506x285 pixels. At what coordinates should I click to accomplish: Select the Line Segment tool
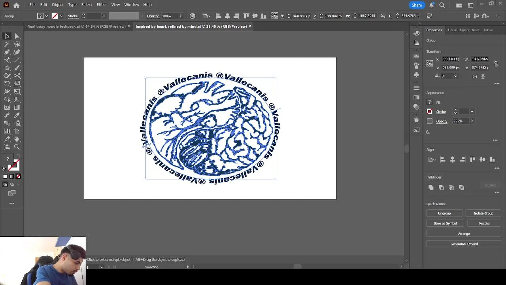pos(17,60)
